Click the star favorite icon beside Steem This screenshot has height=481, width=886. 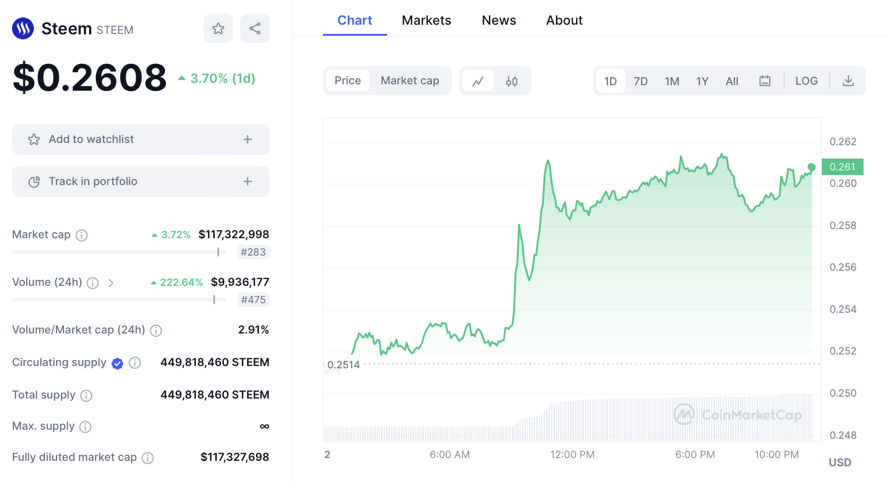218,29
